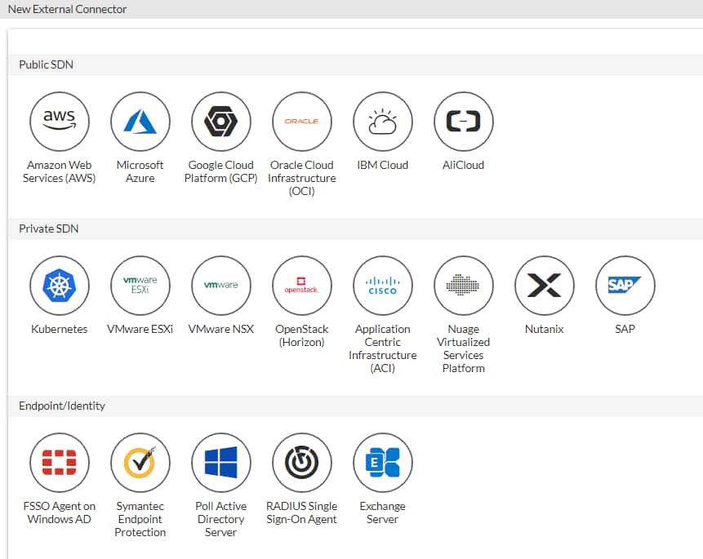
Task: Click the Nutanix connector icon
Action: [x=544, y=286]
